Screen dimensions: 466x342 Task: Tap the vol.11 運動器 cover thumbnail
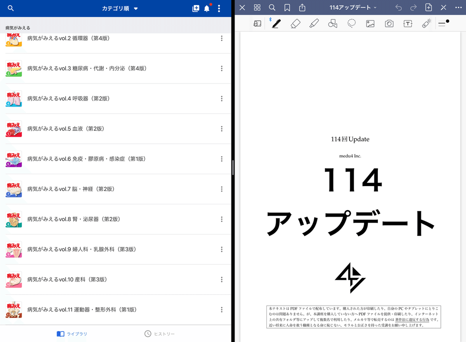(x=14, y=310)
